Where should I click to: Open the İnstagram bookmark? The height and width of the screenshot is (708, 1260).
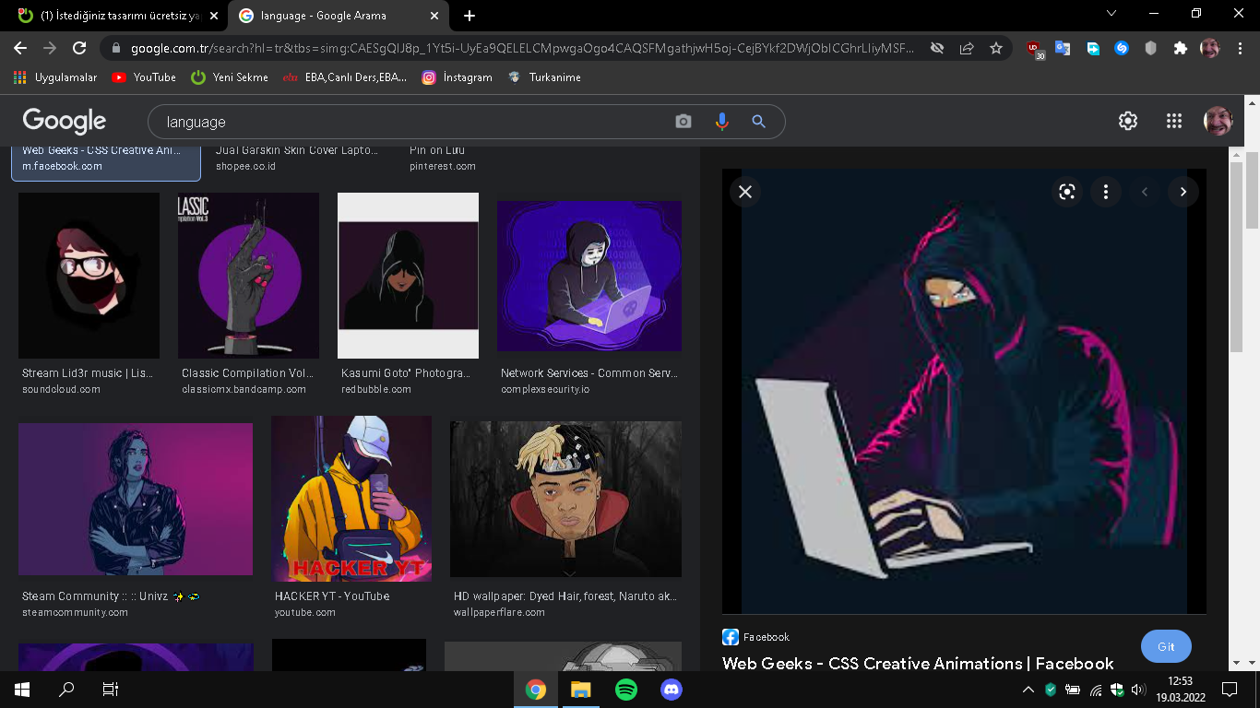[458, 77]
